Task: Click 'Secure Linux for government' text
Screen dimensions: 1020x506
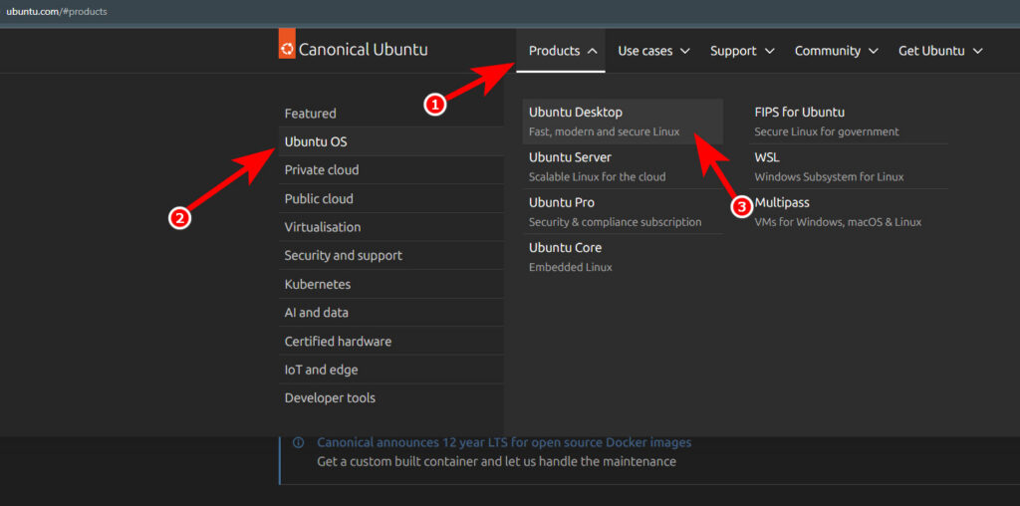Action: tap(827, 132)
